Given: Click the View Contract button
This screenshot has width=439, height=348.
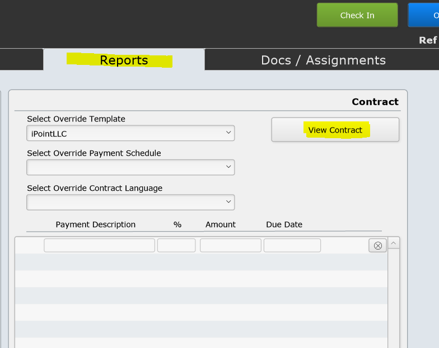Looking at the screenshot, I should coord(335,130).
